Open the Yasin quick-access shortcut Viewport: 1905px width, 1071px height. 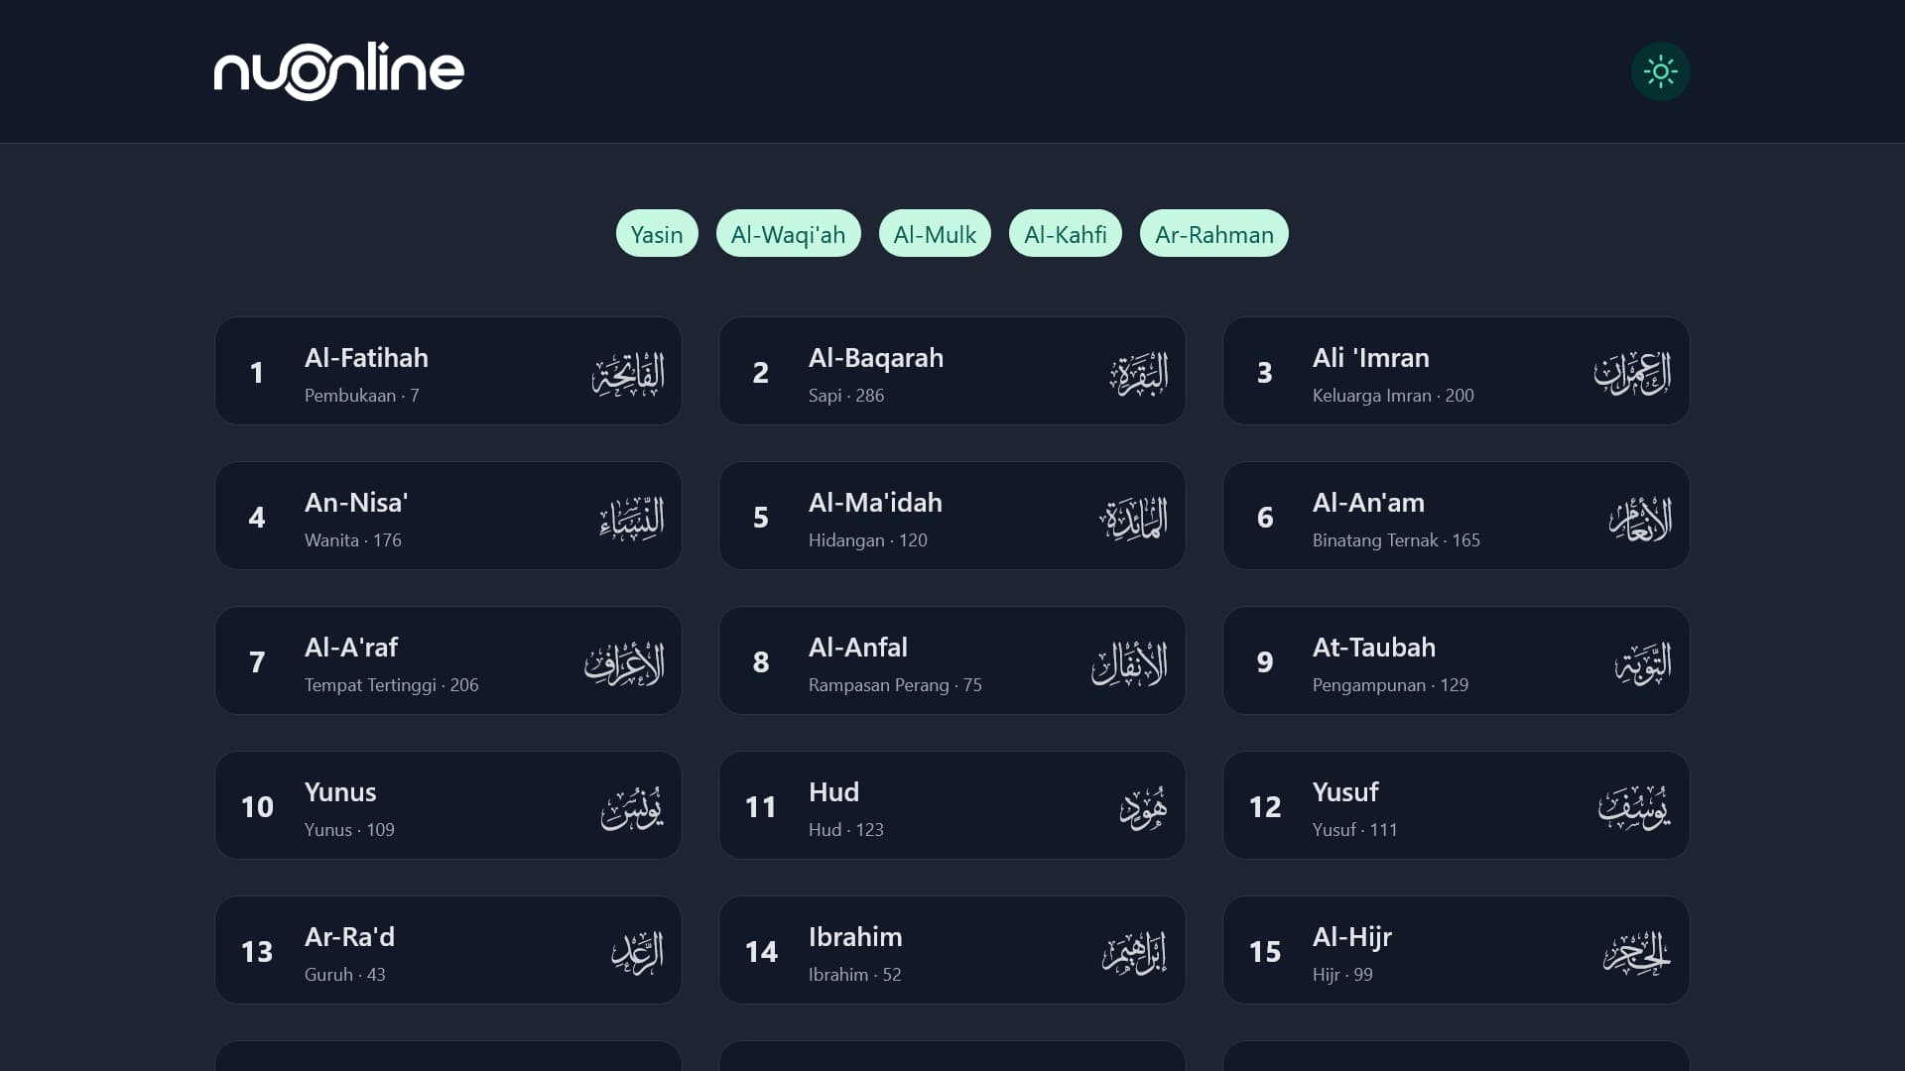pyautogui.click(x=657, y=233)
